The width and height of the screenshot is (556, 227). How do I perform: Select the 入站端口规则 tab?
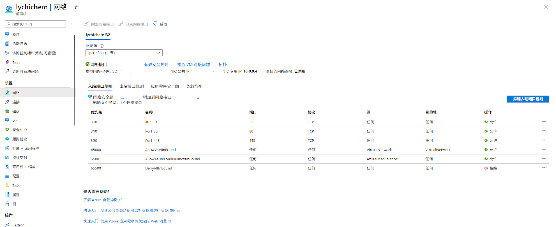(100, 86)
